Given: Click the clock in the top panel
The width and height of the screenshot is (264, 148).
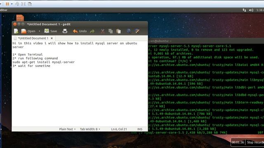Looking at the screenshot, I should point(260,10).
